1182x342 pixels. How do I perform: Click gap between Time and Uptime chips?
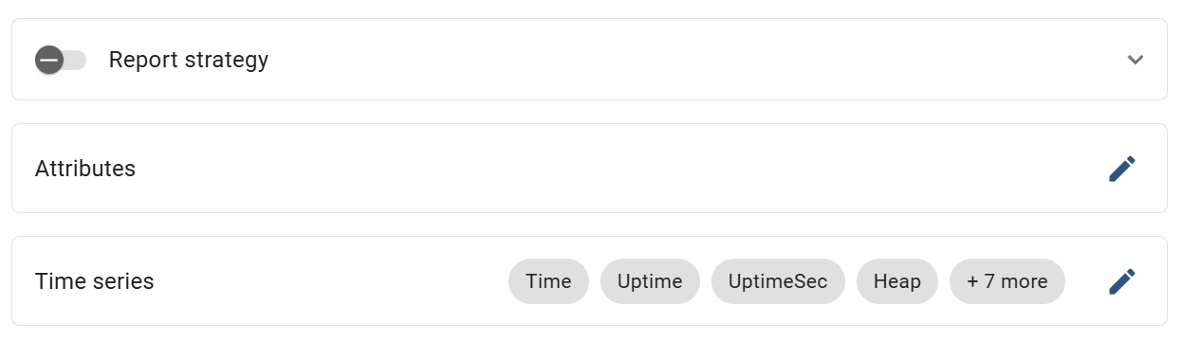595,281
